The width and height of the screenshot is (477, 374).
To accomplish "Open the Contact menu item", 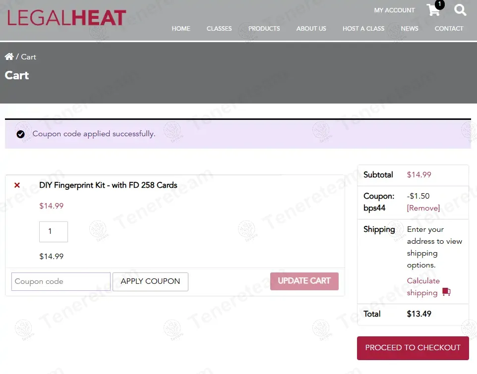I will click(x=449, y=29).
